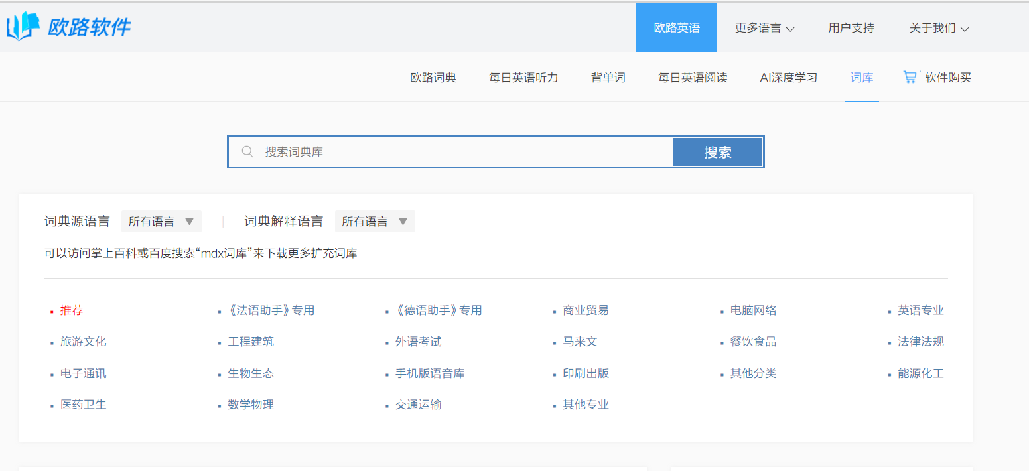Expand the 关于我们 menu
1029x471 pixels.
[x=939, y=28]
